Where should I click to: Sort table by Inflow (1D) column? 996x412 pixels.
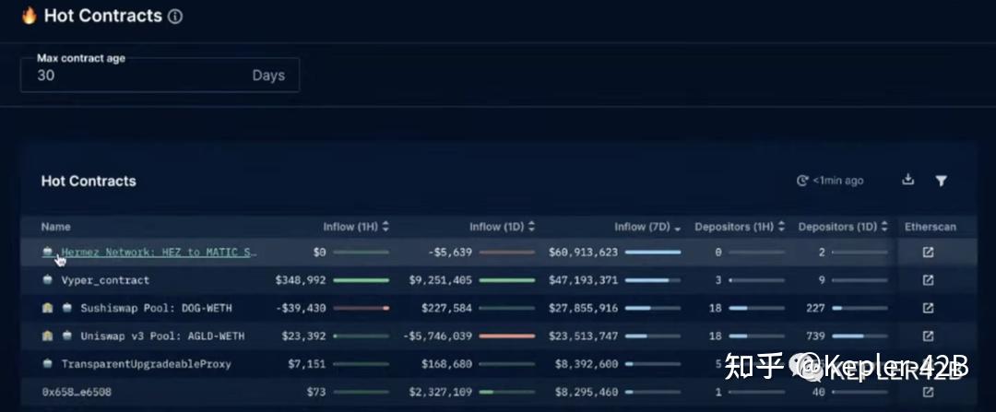click(x=503, y=227)
